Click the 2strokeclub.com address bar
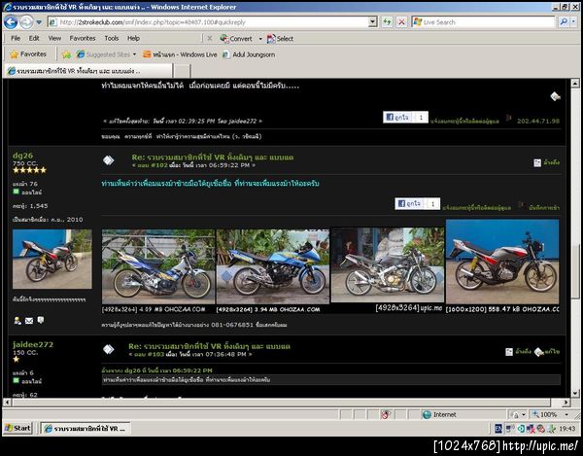The height and width of the screenshot is (456, 583). click(208, 22)
